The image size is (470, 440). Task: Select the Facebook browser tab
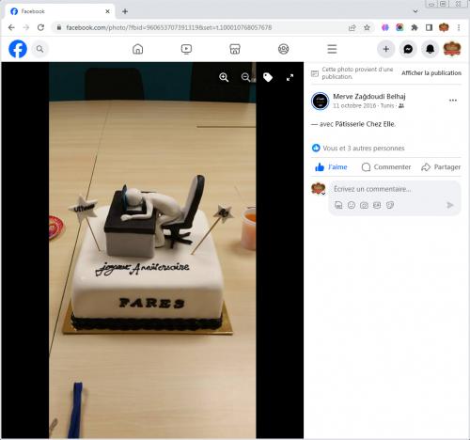coord(59,11)
